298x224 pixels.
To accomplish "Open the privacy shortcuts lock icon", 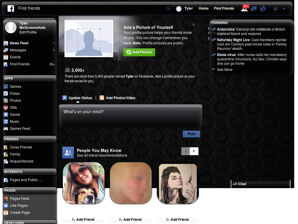I will [x=276, y=9].
